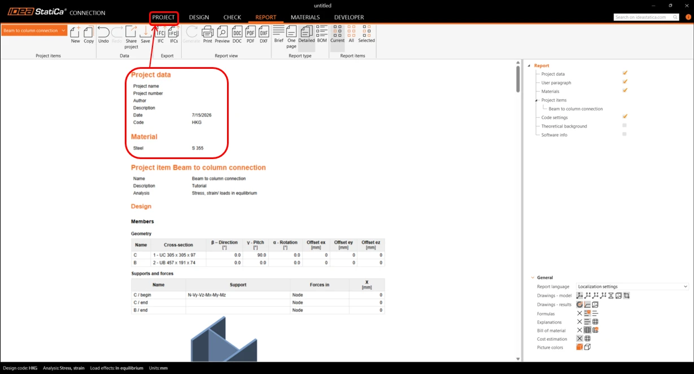Turn off Cost estimation with the X icon
Viewport: 694px width, 374px height.
coord(579,339)
